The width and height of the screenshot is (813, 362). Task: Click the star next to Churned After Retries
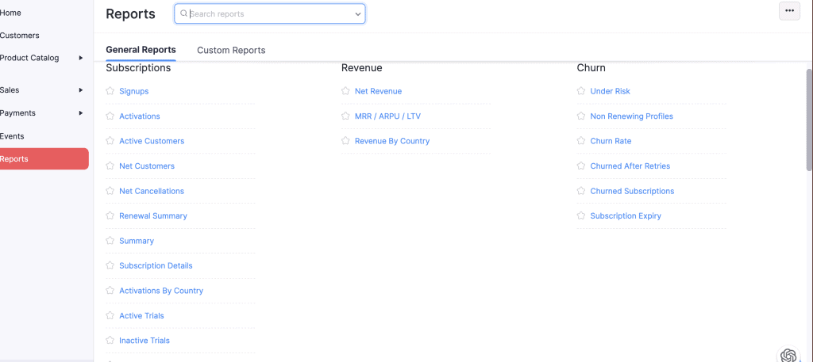coord(580,166)
